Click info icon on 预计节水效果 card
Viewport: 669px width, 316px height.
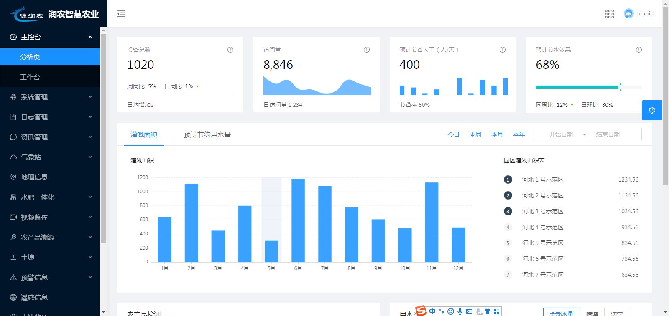[x=638, y=50]
